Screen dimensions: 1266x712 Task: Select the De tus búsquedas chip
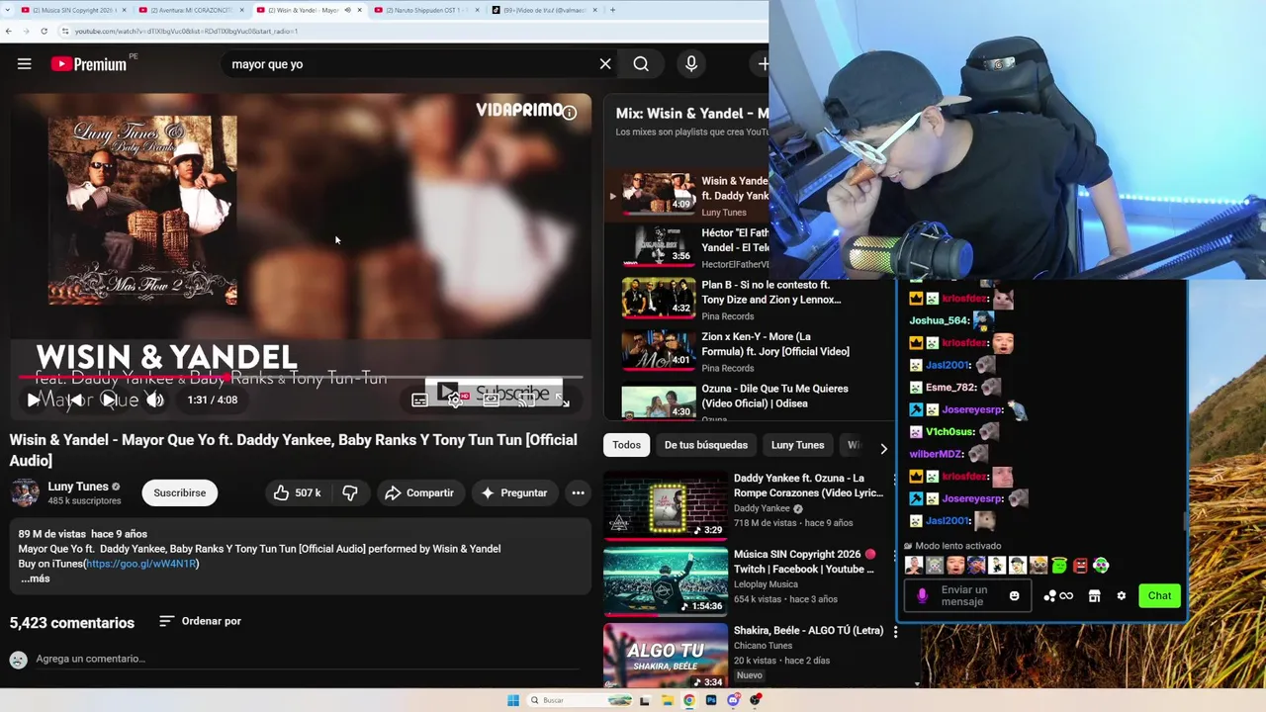point(706,445)
